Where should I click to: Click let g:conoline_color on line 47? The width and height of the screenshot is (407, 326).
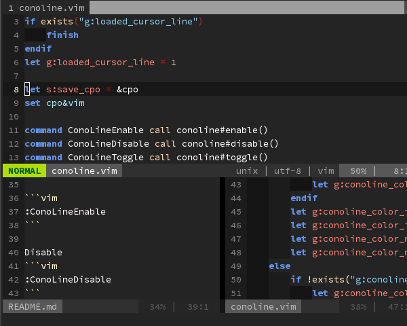click(x=349, y=239)
